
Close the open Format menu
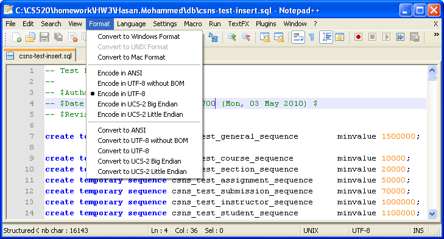[x=99, y=24]
